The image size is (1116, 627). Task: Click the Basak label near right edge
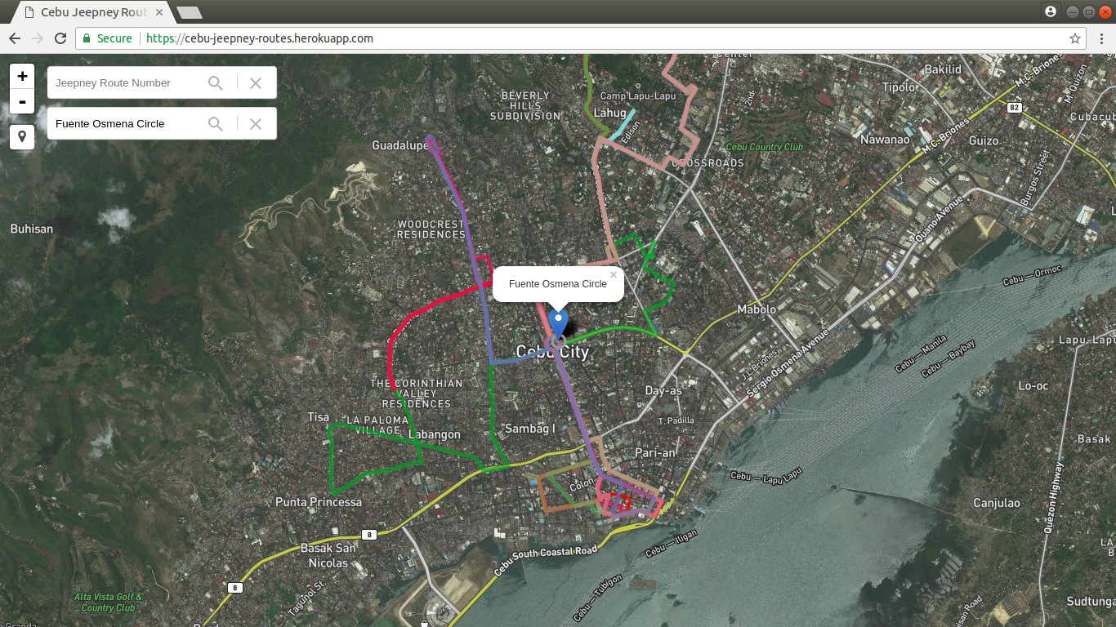(1094, 439)
